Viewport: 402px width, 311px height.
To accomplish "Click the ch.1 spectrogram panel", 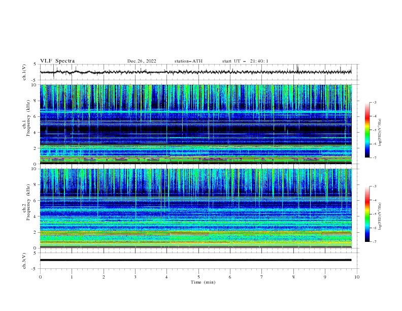I will click(196, 124).
